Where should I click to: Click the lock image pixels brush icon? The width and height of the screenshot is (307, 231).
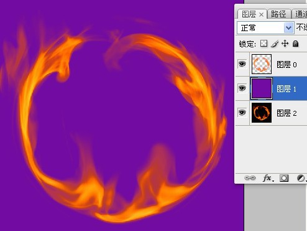coord(275,44)
